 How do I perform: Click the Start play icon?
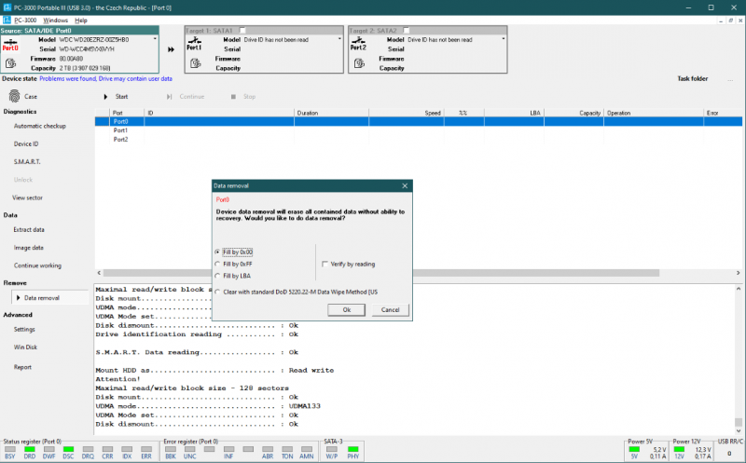(x=105, y=97)
